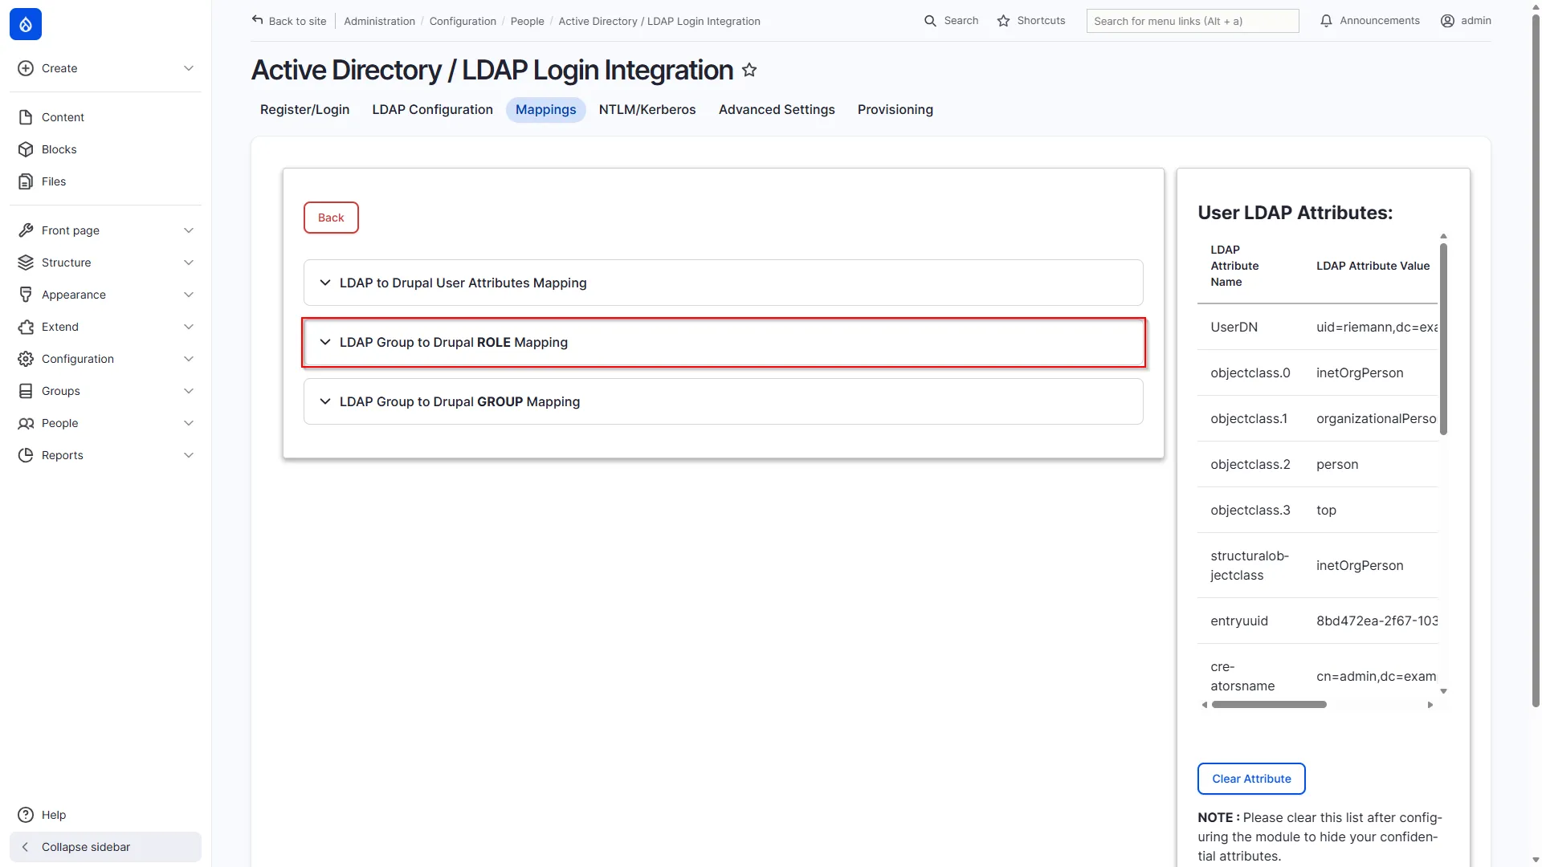Click the 'top' attribute value

1326,510
